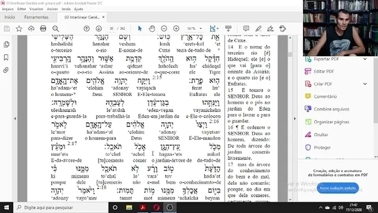Open the Janela menu

[x=66, y=9]
